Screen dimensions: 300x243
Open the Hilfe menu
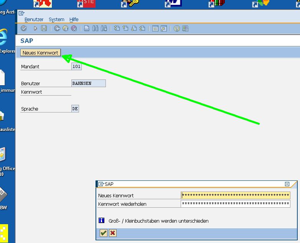pyautogui.click(x=74, y=20)
